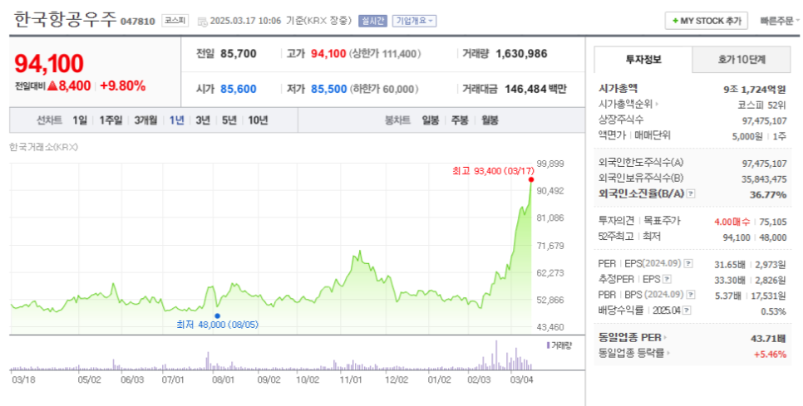803x406 pixels.
Task: Click the current price 94,100
Action: coord(49,64)
